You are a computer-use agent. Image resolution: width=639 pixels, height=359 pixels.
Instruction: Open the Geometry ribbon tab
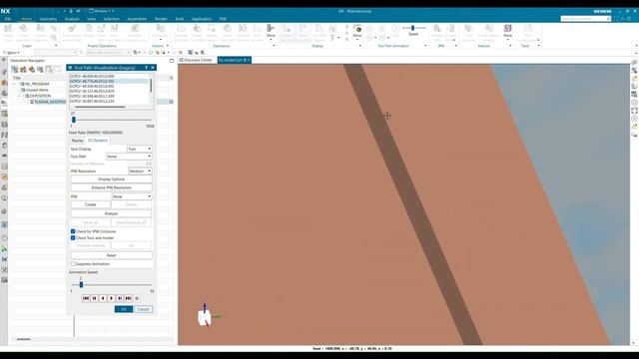(48, 19)
